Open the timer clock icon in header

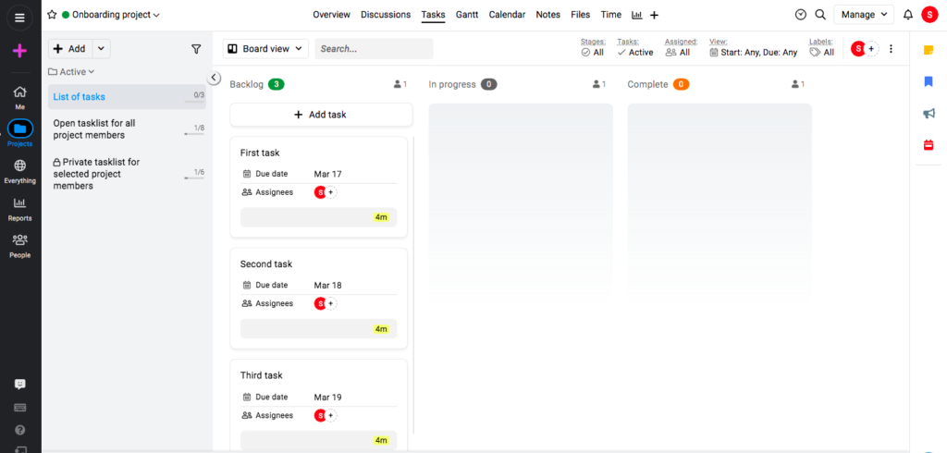coord(801,15)
